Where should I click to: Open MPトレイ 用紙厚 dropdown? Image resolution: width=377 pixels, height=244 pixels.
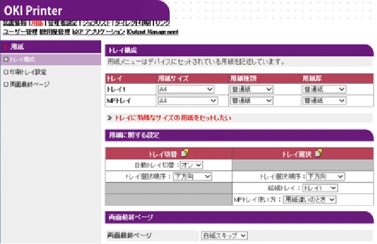[x=324, y=101]
